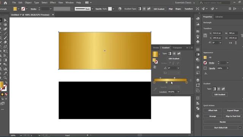The height and width of the screenshot is (137, 243).
Task: Select Radial Gradient in Control bar
Action: coord(144,9)
